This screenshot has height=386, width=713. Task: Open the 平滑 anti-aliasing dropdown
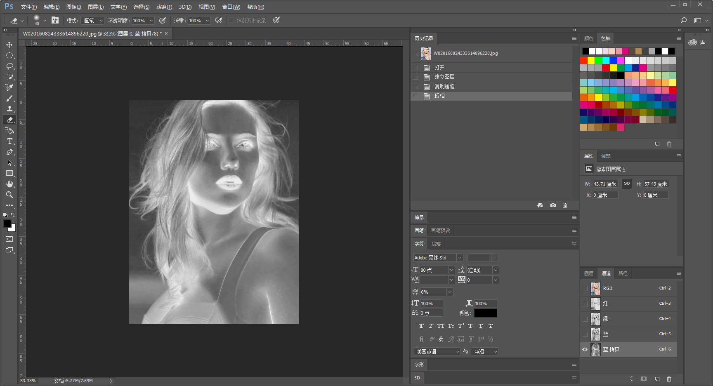pos(486,352)
